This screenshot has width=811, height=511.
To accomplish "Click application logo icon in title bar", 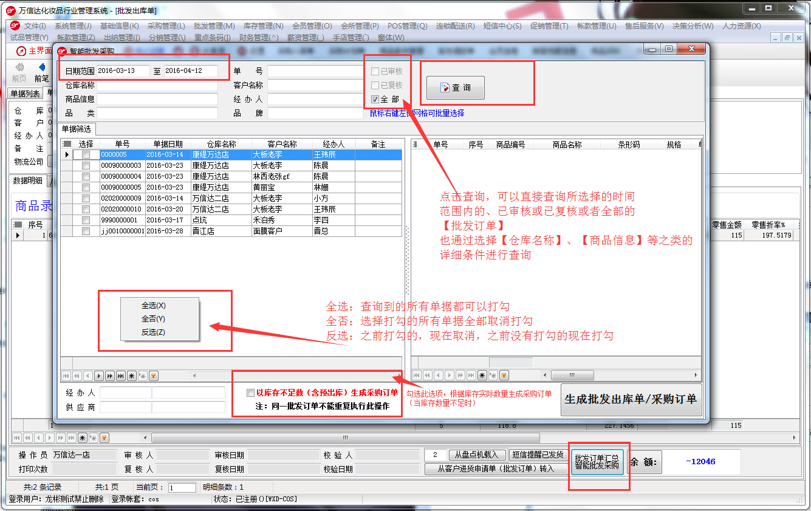I will click(10, 10).
